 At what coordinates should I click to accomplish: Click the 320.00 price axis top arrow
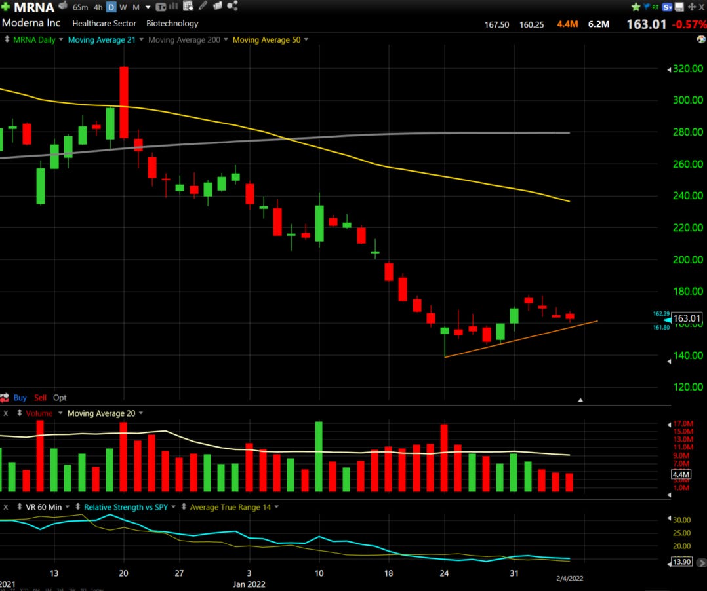coord(669,69)
